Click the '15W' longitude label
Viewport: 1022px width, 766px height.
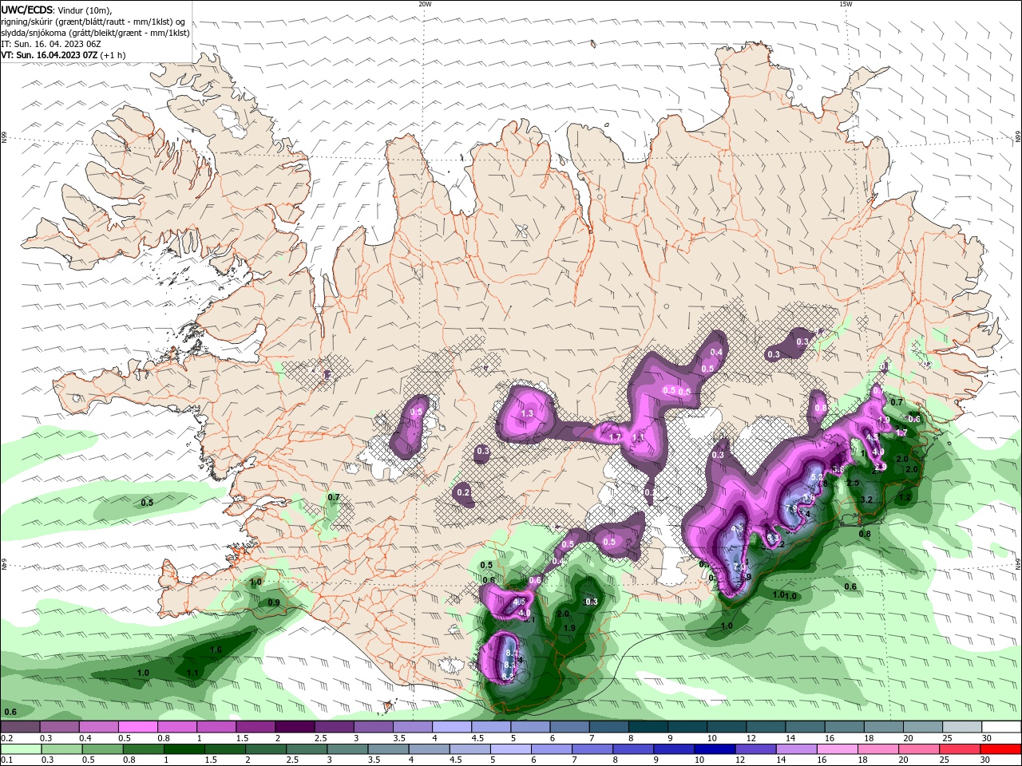point(846,4)
